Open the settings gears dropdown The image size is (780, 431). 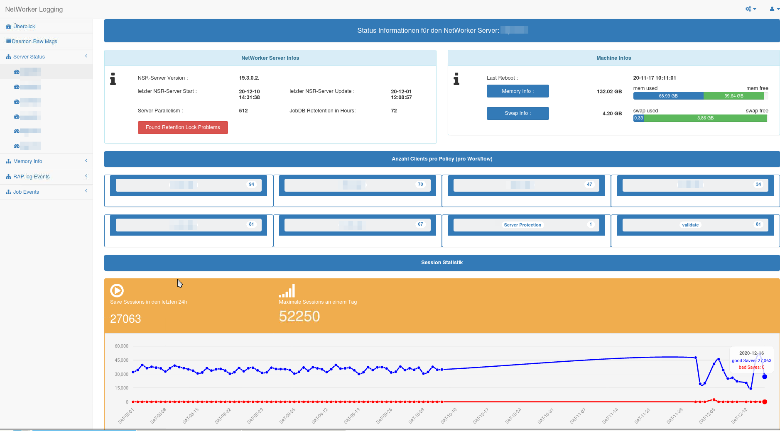click(x=751, y=9)
